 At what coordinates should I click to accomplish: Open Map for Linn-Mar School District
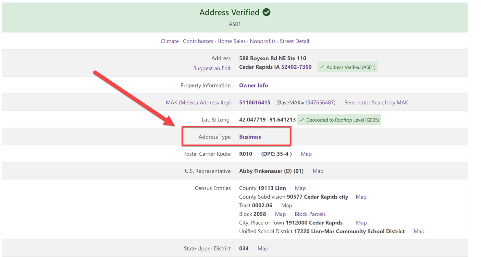(x=419, y=231)
